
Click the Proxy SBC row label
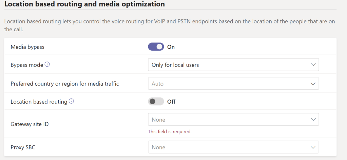point(23,147)
